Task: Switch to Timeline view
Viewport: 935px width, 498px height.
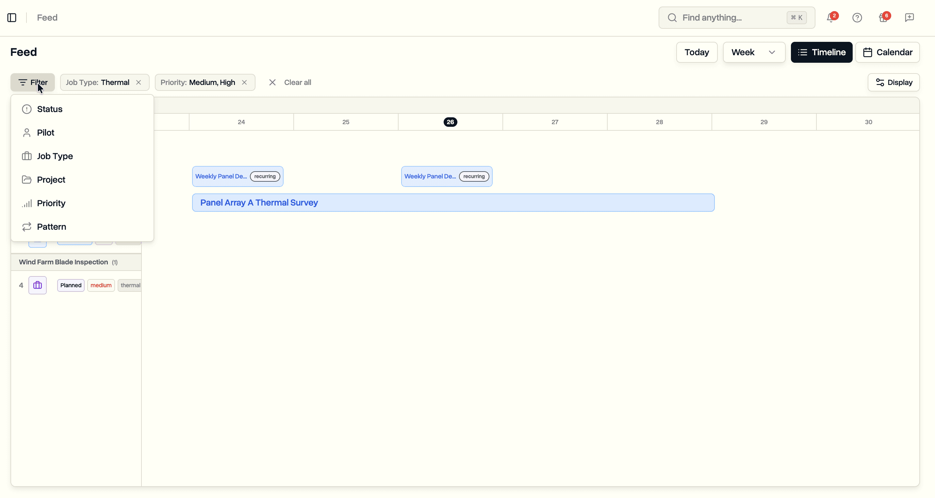Action: pos(821,52)
